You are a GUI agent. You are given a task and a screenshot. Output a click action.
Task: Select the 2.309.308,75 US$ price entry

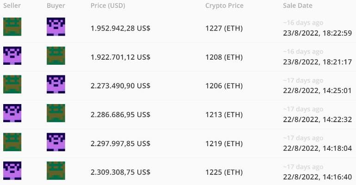click(x=120, y=172)
